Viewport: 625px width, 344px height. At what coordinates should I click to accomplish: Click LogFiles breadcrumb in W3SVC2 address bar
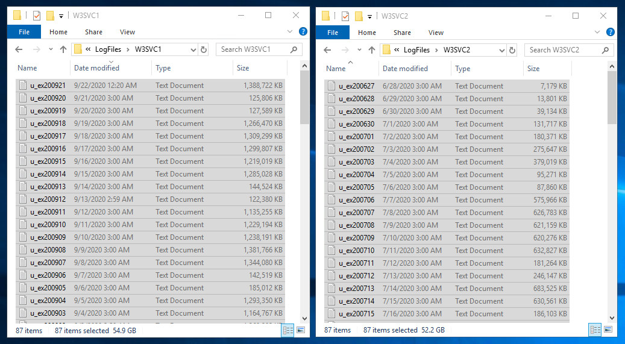(416, 50)
